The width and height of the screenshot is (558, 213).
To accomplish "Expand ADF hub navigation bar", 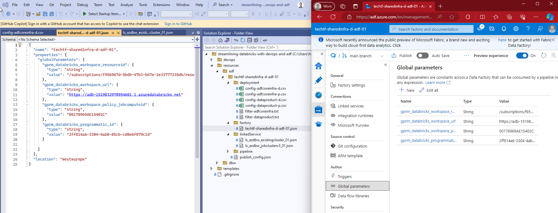I will (322, 54).
